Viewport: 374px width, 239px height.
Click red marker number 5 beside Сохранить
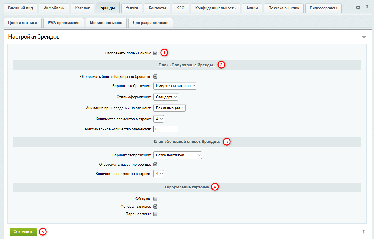(x=43, y=232)
